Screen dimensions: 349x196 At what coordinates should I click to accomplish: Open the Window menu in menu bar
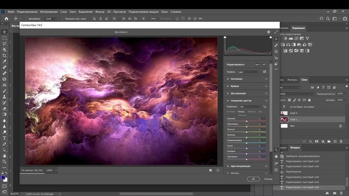pyautogui.click(x=165, y=12)
